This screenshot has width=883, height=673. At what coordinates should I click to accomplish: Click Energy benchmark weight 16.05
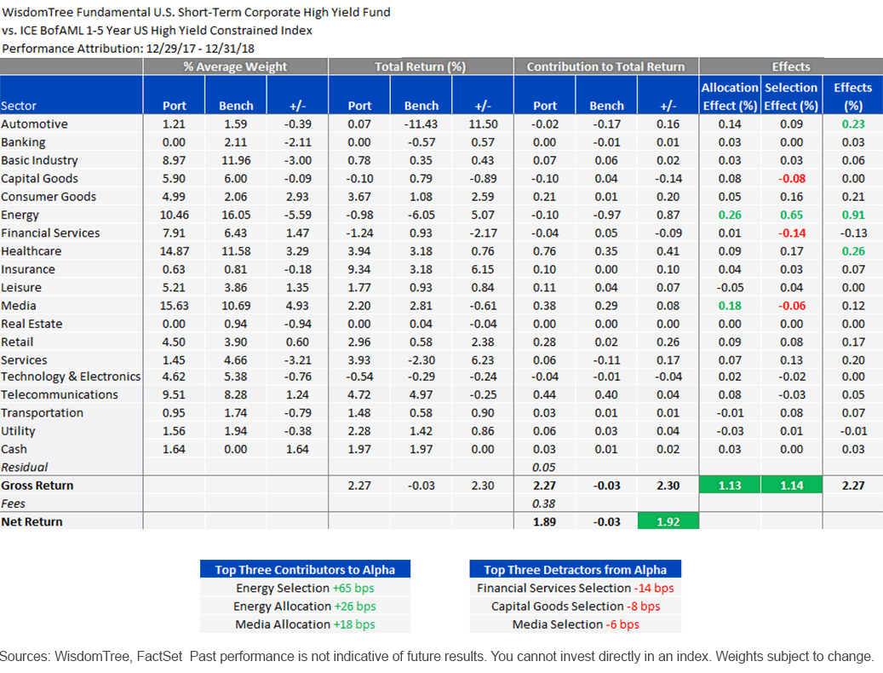(235, 216)
